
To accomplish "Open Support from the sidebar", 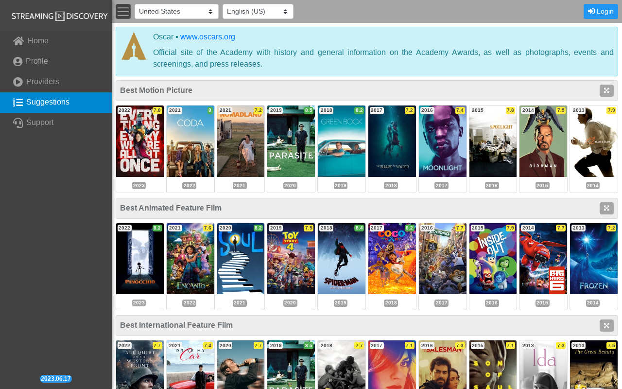I will pyautogui.click(x=56, y=123).
